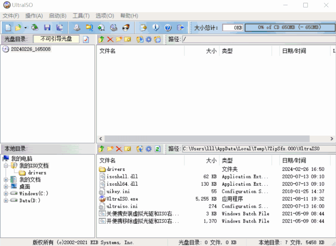Open the dropdown arrow beside Open icon
This screenshot has height=246, width=336.
25,28
